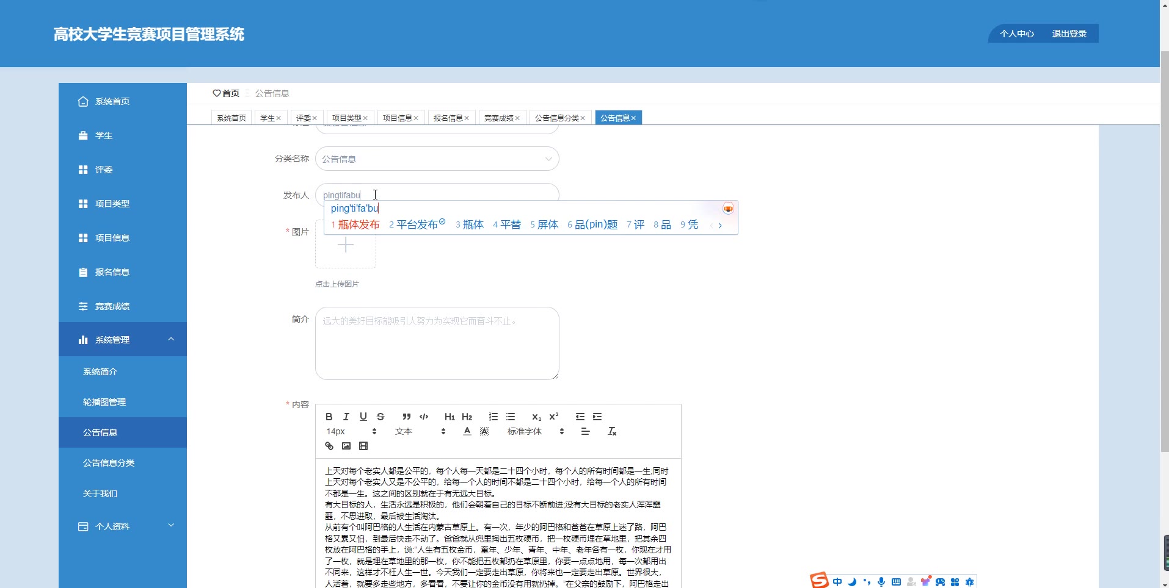Click the plus box to upload image

(346, 245)
